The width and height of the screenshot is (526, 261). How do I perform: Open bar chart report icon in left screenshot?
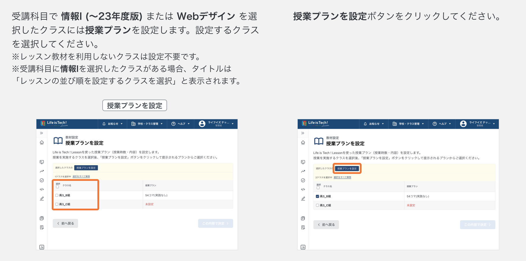(x=42, y=247)
